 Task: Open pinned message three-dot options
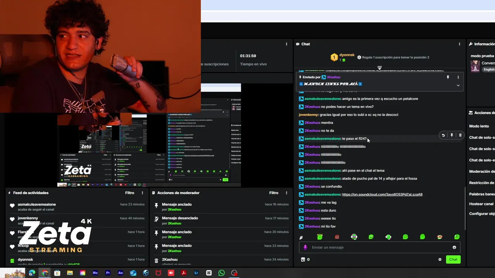pyautogui.click(x=458, y=77)
